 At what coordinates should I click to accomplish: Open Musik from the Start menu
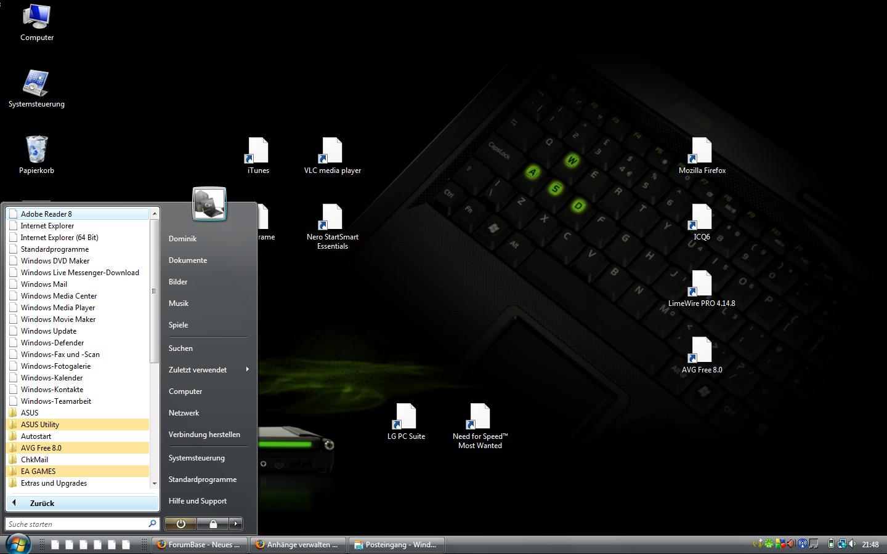pos(179,303)
